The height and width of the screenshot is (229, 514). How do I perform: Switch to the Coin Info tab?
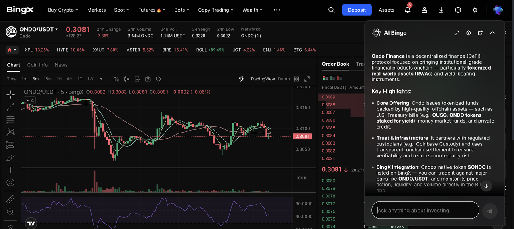[x=37, y=65]
